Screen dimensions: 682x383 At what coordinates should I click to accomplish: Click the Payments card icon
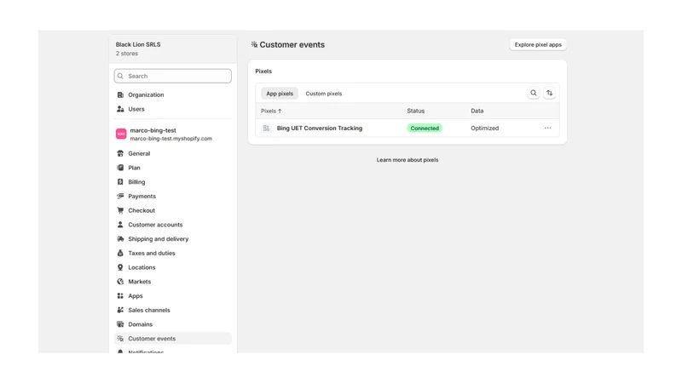point(120,197)
